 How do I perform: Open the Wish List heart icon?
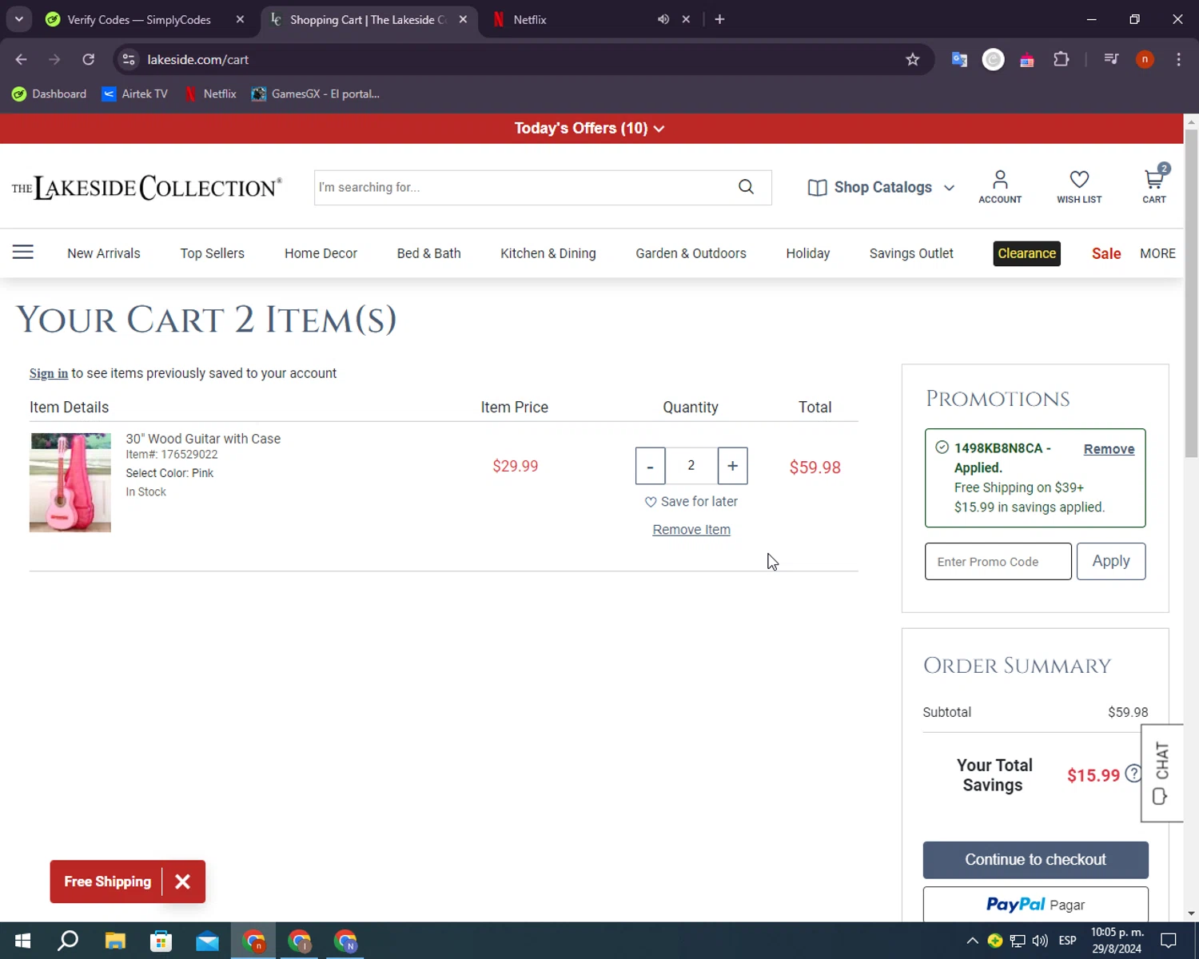(1079, 186)
